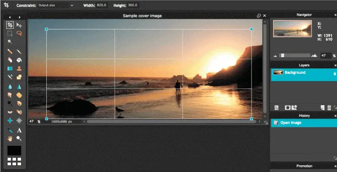
Task: Pick the Marquee selection tool
Action: point(10,33)
